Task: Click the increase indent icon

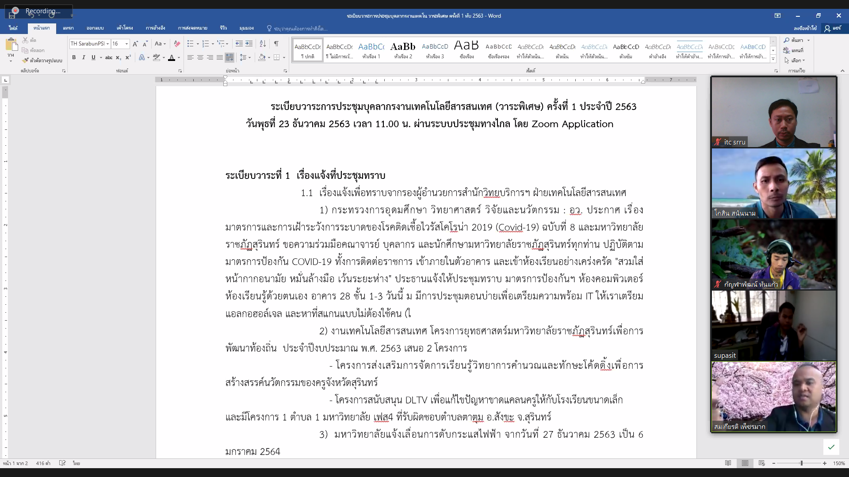Action: pos(249,44)
